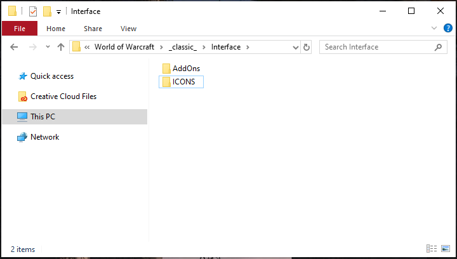Viewport: 457px width, 259px height.
Task: Go up one folder level
Action: [61, 47]
